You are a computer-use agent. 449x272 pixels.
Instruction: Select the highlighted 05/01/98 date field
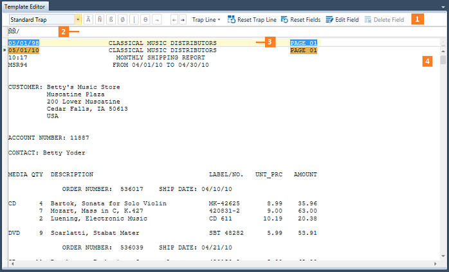(x=23, y=43)
